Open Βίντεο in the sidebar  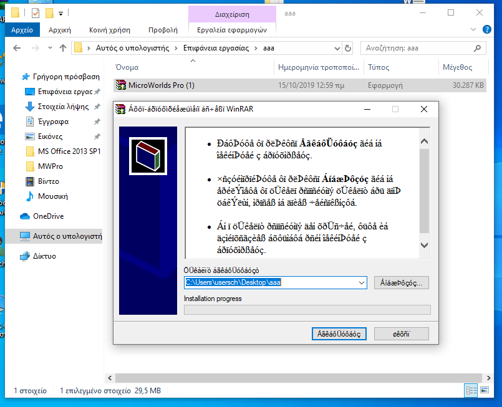pos(42,181)
